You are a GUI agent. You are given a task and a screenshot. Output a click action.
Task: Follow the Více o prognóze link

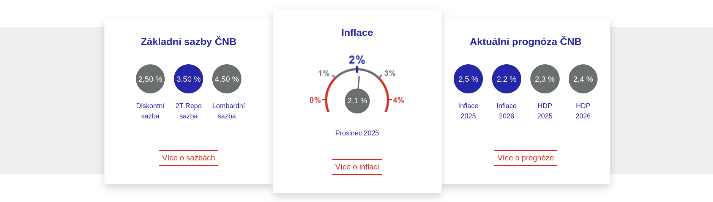click(x=526, y=158)
